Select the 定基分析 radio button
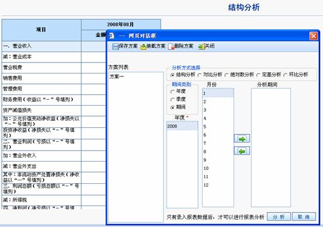Viewport: 323px width, 227px height. 258,75
